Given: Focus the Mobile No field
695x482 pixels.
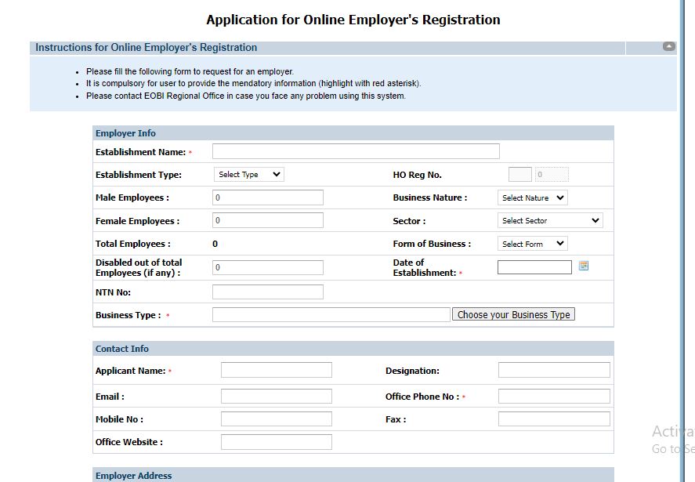Looking at the screenshot, I should (x=276, y=419).
